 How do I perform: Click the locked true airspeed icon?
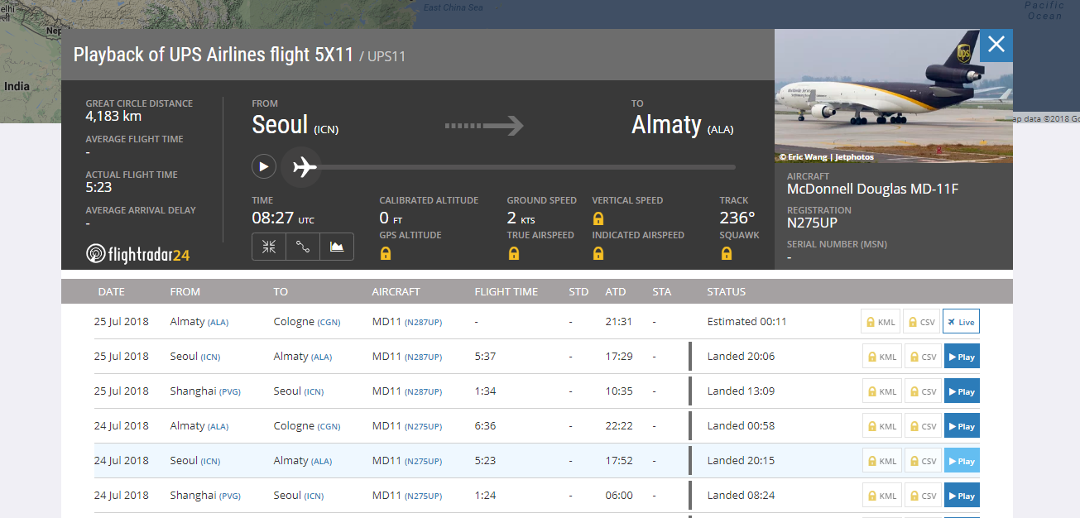513,253
